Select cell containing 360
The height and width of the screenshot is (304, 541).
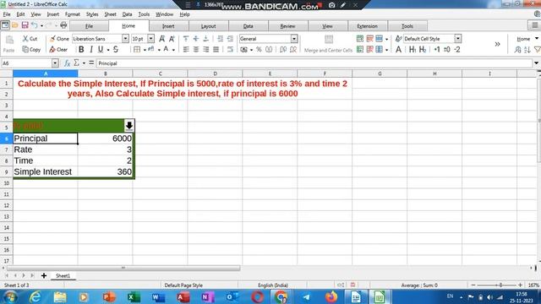point(105,171)
